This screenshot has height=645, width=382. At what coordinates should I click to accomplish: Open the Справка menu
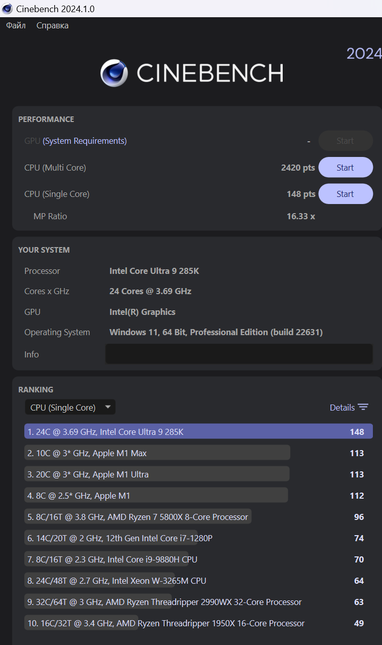coord(52,25)
